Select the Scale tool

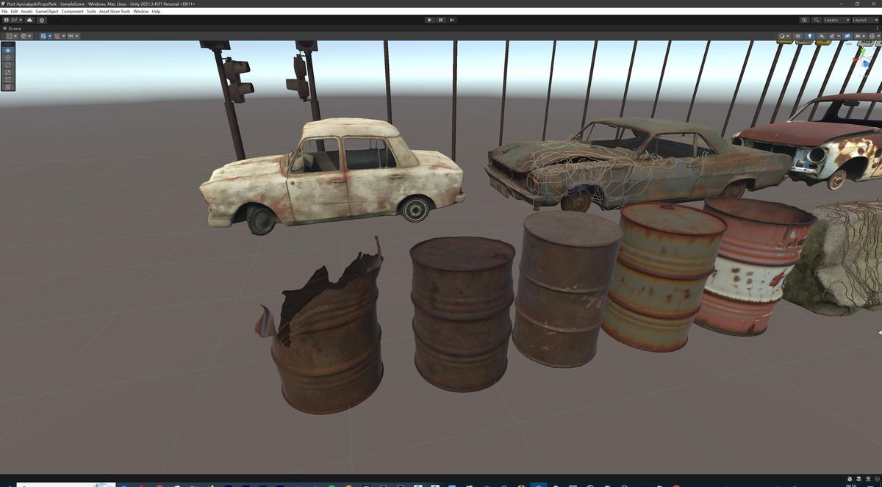pos(7,72)
